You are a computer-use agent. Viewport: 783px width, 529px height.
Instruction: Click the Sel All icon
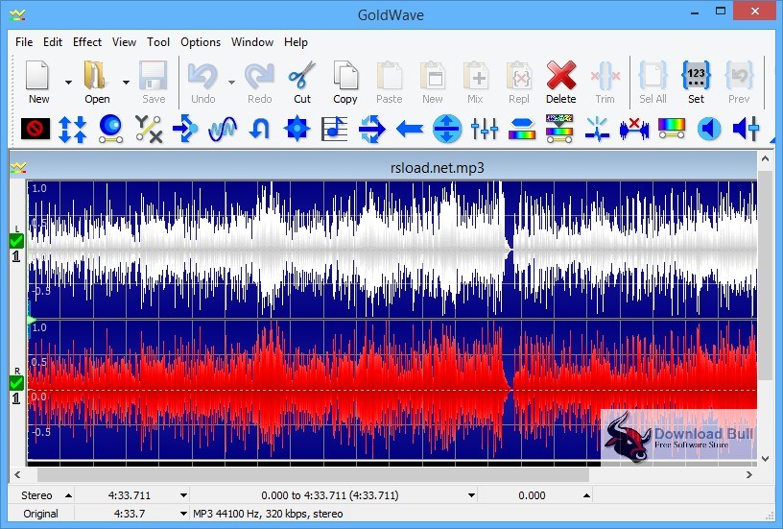coord(653,76)
